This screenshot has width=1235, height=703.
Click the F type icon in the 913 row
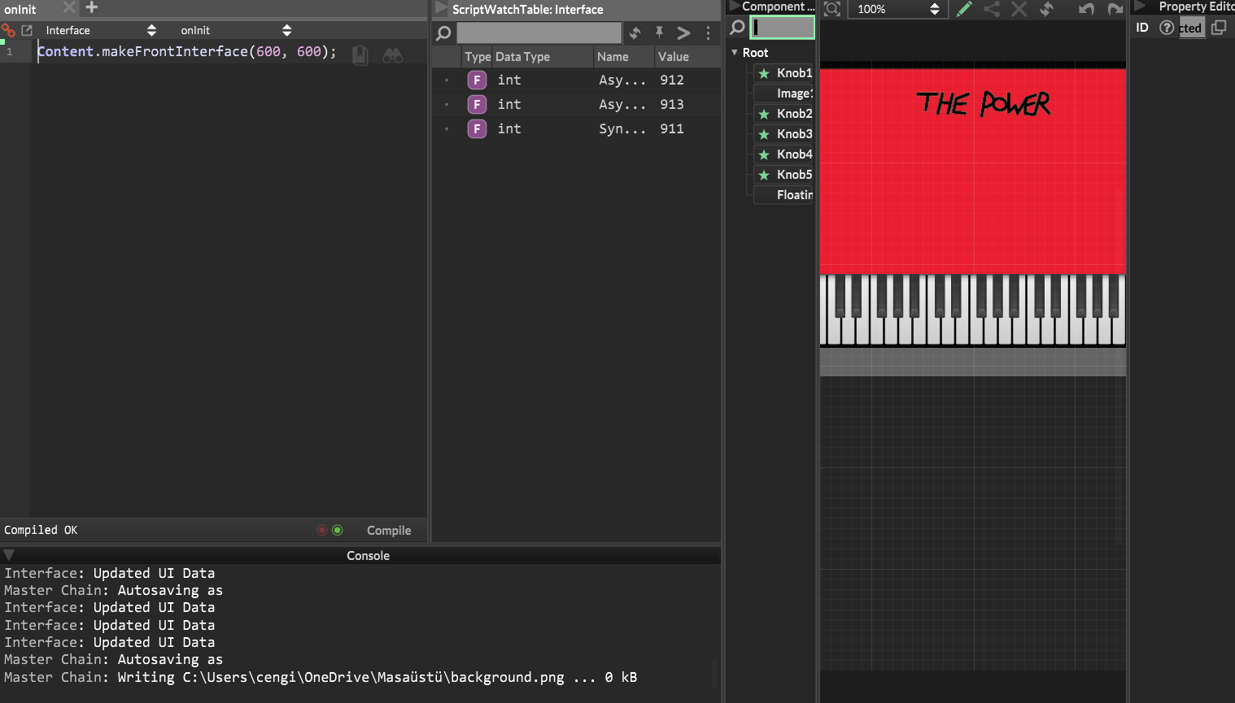pyautogui.click(x=478, y=104)
